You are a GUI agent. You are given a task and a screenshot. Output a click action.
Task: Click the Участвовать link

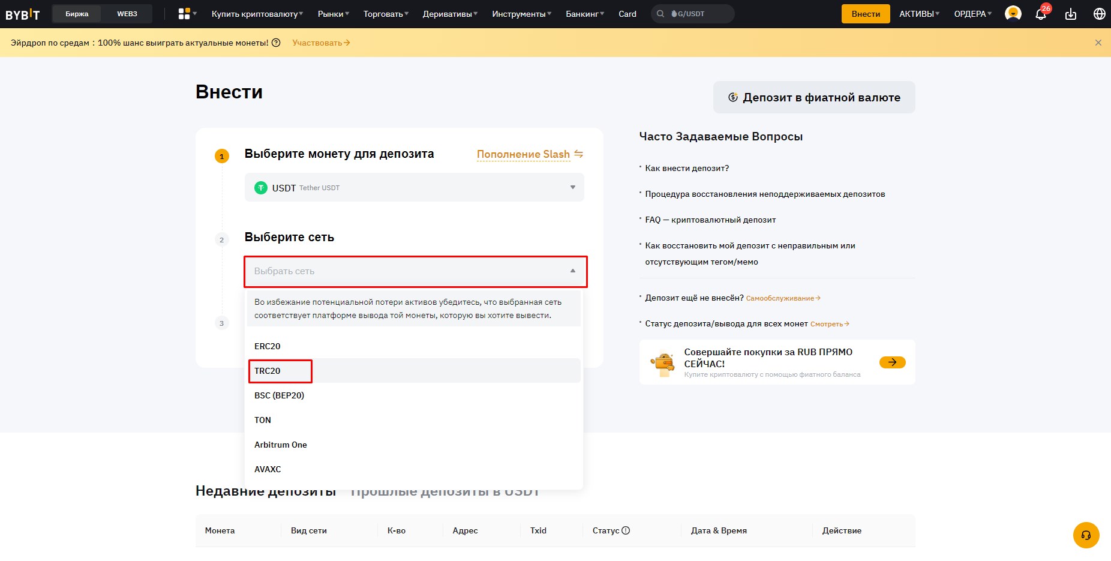click(321, 43)
